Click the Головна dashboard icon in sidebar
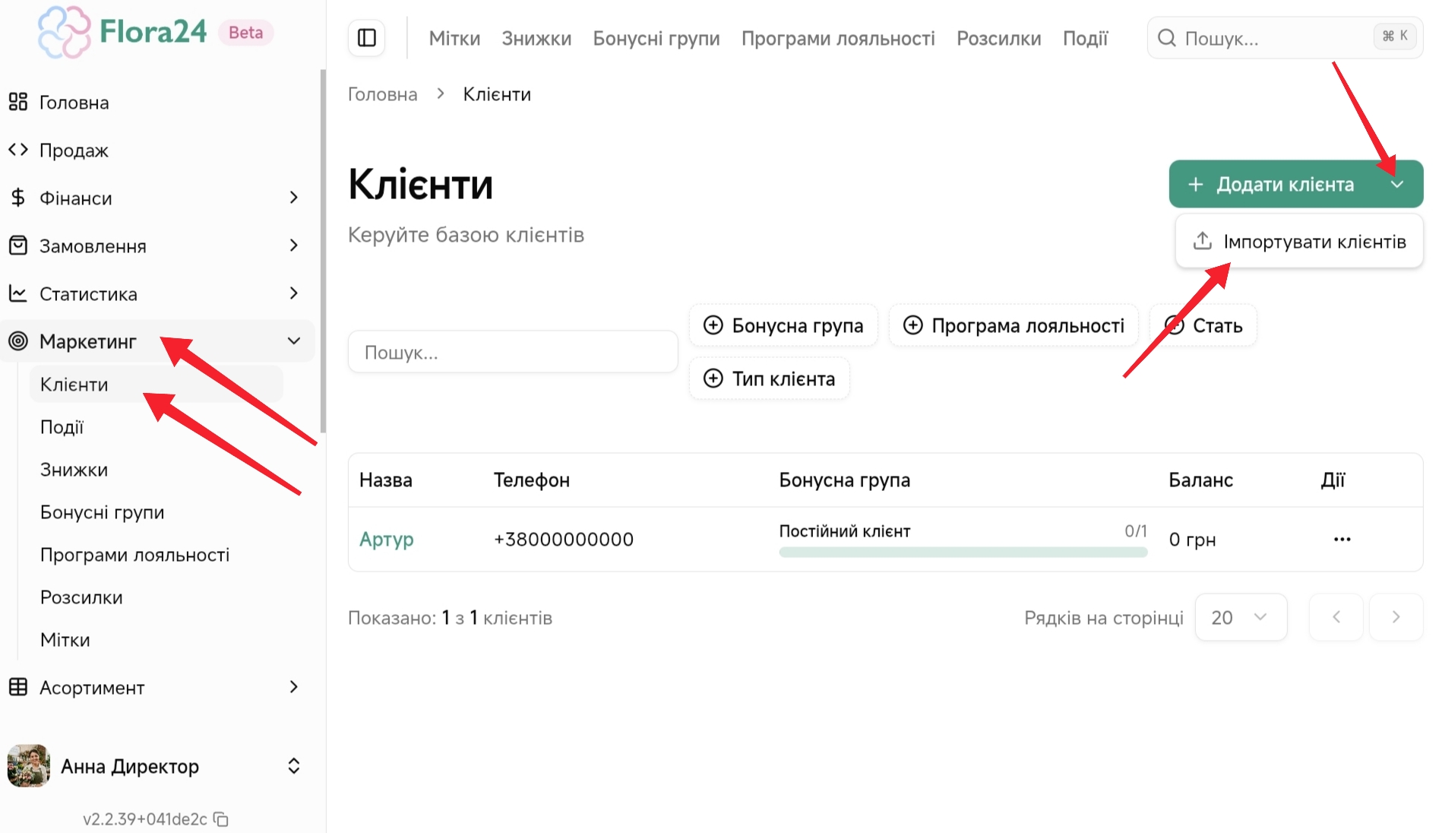Viewport: 1439px width, 833px height. tap(18, 102)
